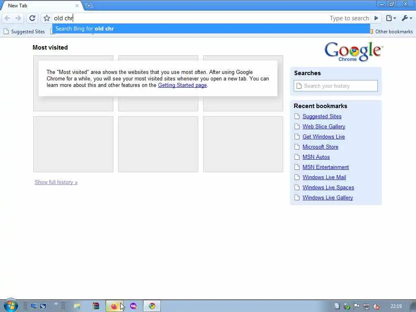Open Windows Live Mail bookmark
This screenshot has height=312, width=416.
(324, 177)
